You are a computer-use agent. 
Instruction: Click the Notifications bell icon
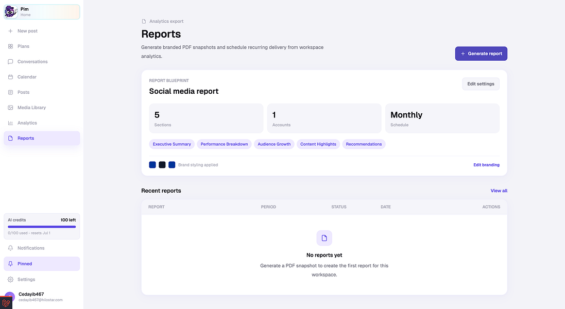pyautogui.click(x=10, y=248)
